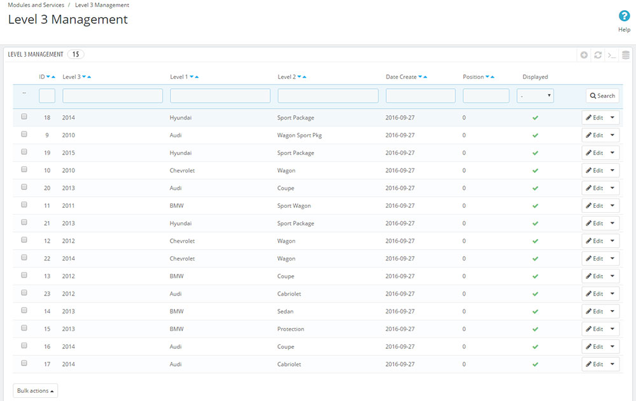Expand Edit dropdown arrow for ID 9
This screenshot has width=636, height=401.
(x=612, y=135)
